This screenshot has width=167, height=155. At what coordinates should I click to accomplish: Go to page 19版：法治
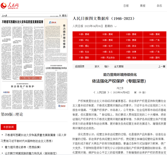tap(131, 58)
